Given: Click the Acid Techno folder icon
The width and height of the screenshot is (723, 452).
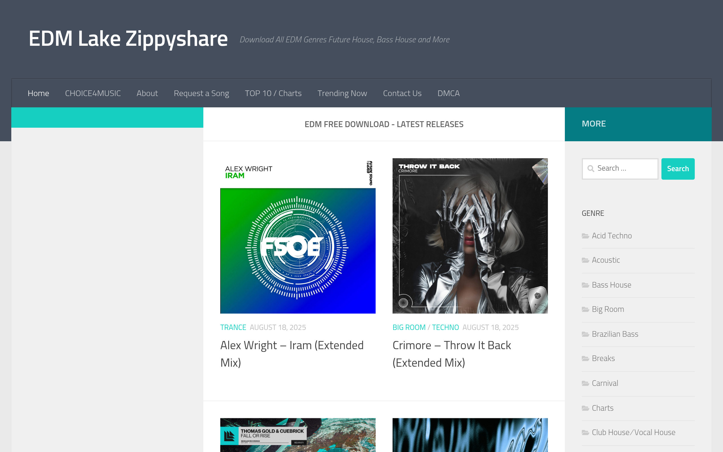Looking at the screenshot, I should tap(585, 236).
